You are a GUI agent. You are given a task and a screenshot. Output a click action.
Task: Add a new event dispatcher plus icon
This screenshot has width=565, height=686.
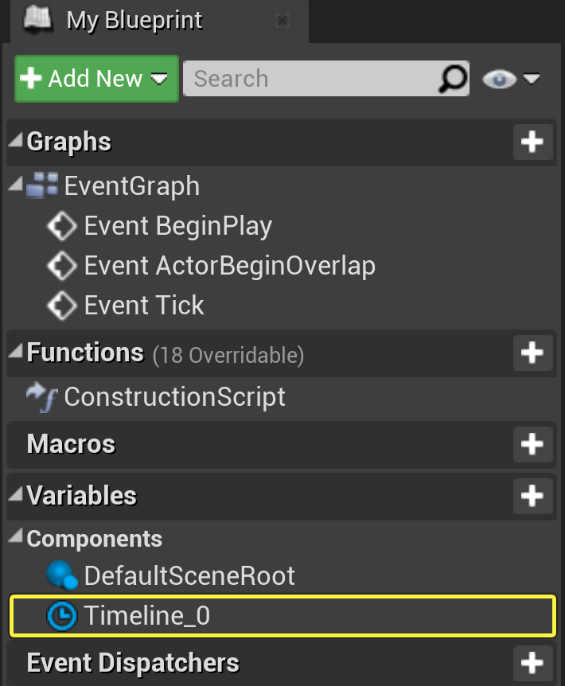[532, 663]
